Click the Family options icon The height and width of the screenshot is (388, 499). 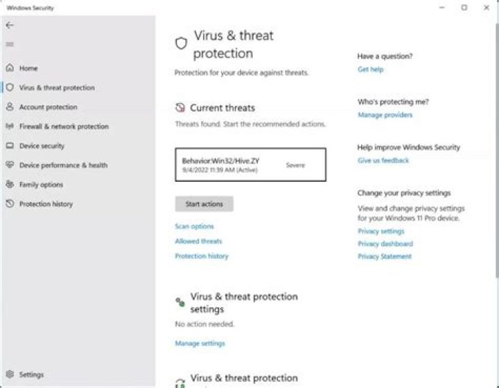pyautogui.click(x=10, y=185)
